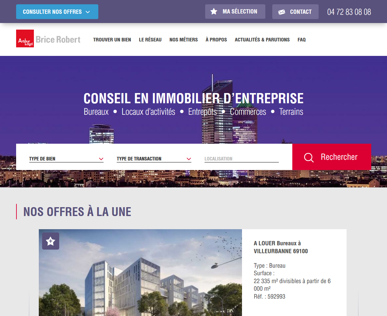The height and width of the screenshot is (316, 387).
Task: Open the Trouver un bien menu
Action: pos(112,39)
